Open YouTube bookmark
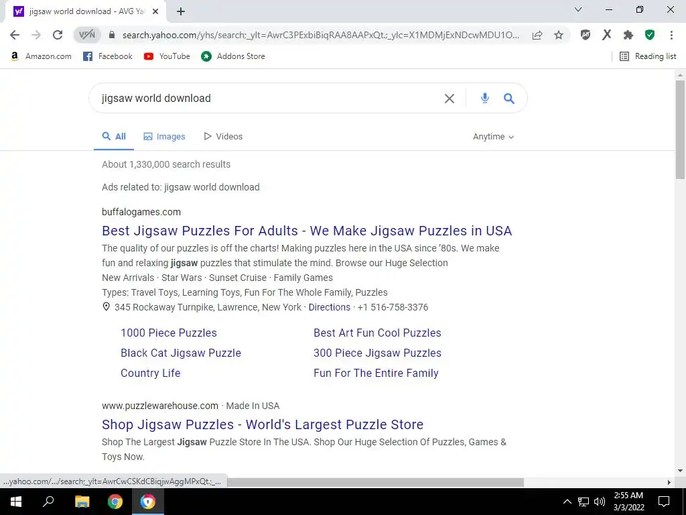Viewport: 686px width, 515px height. coord(167,56)
